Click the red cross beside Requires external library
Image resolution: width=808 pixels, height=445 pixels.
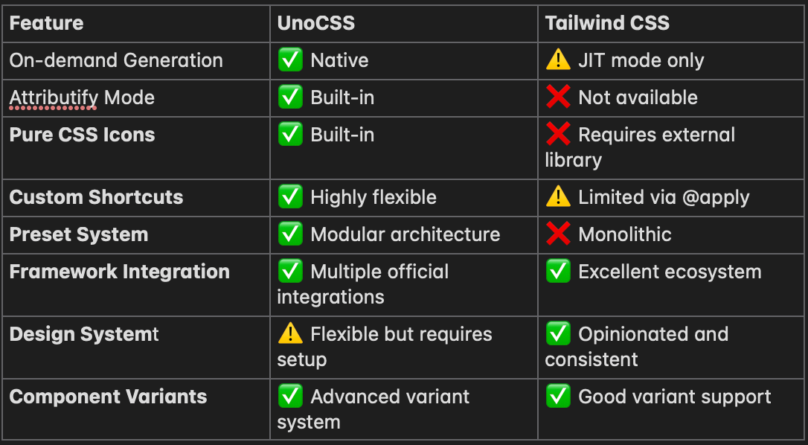click(x=558, y=134)
